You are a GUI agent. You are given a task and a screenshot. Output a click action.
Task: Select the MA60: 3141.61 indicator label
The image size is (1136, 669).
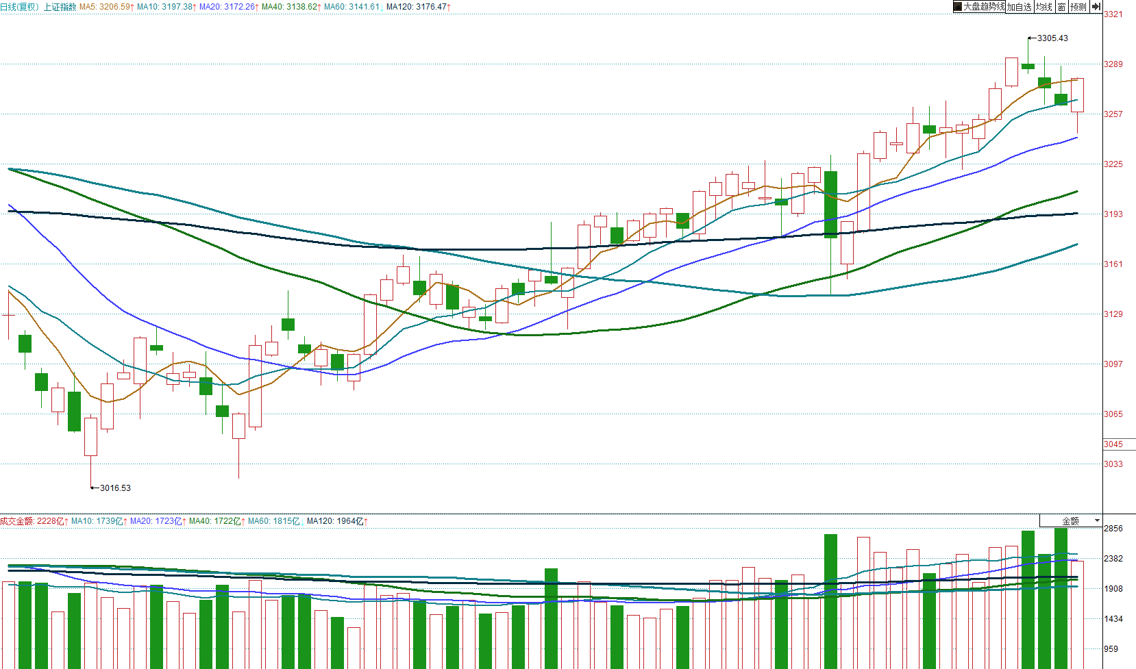tap(354, 7)
